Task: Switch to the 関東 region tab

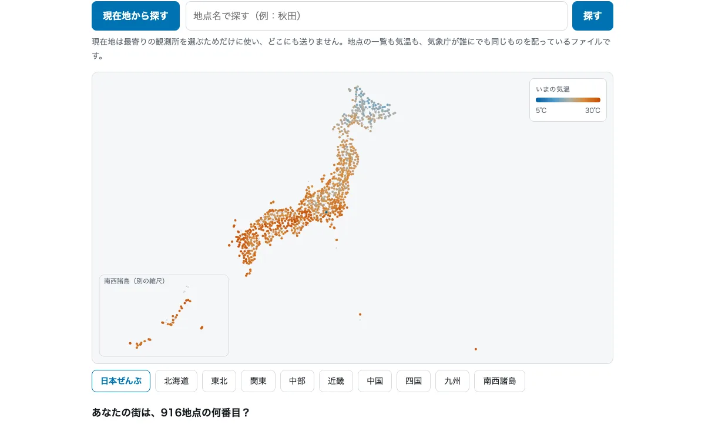Action: (258, 381)
